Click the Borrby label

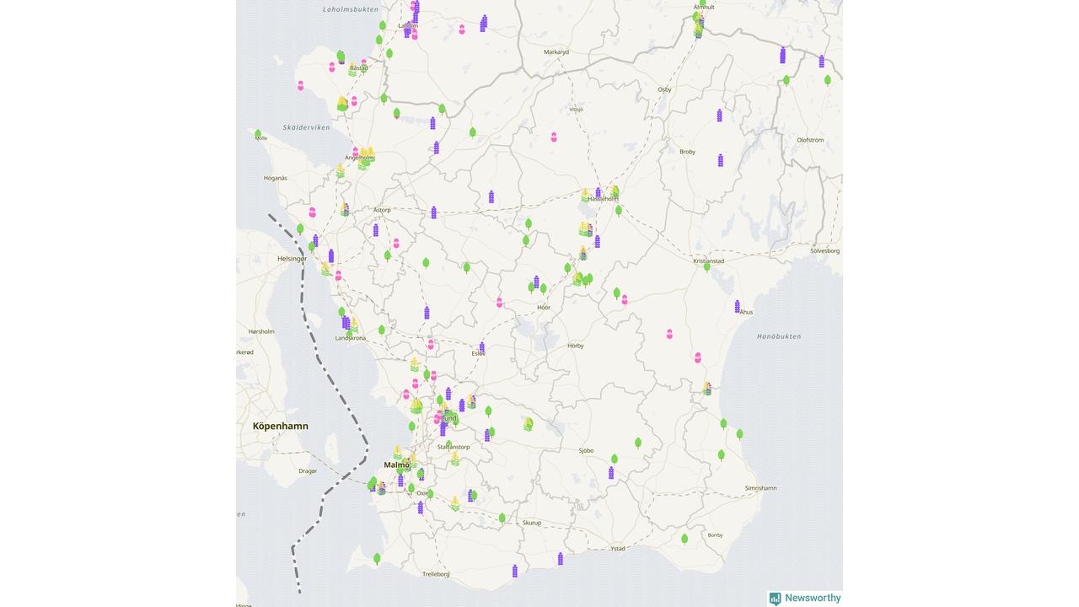(715, 534)
